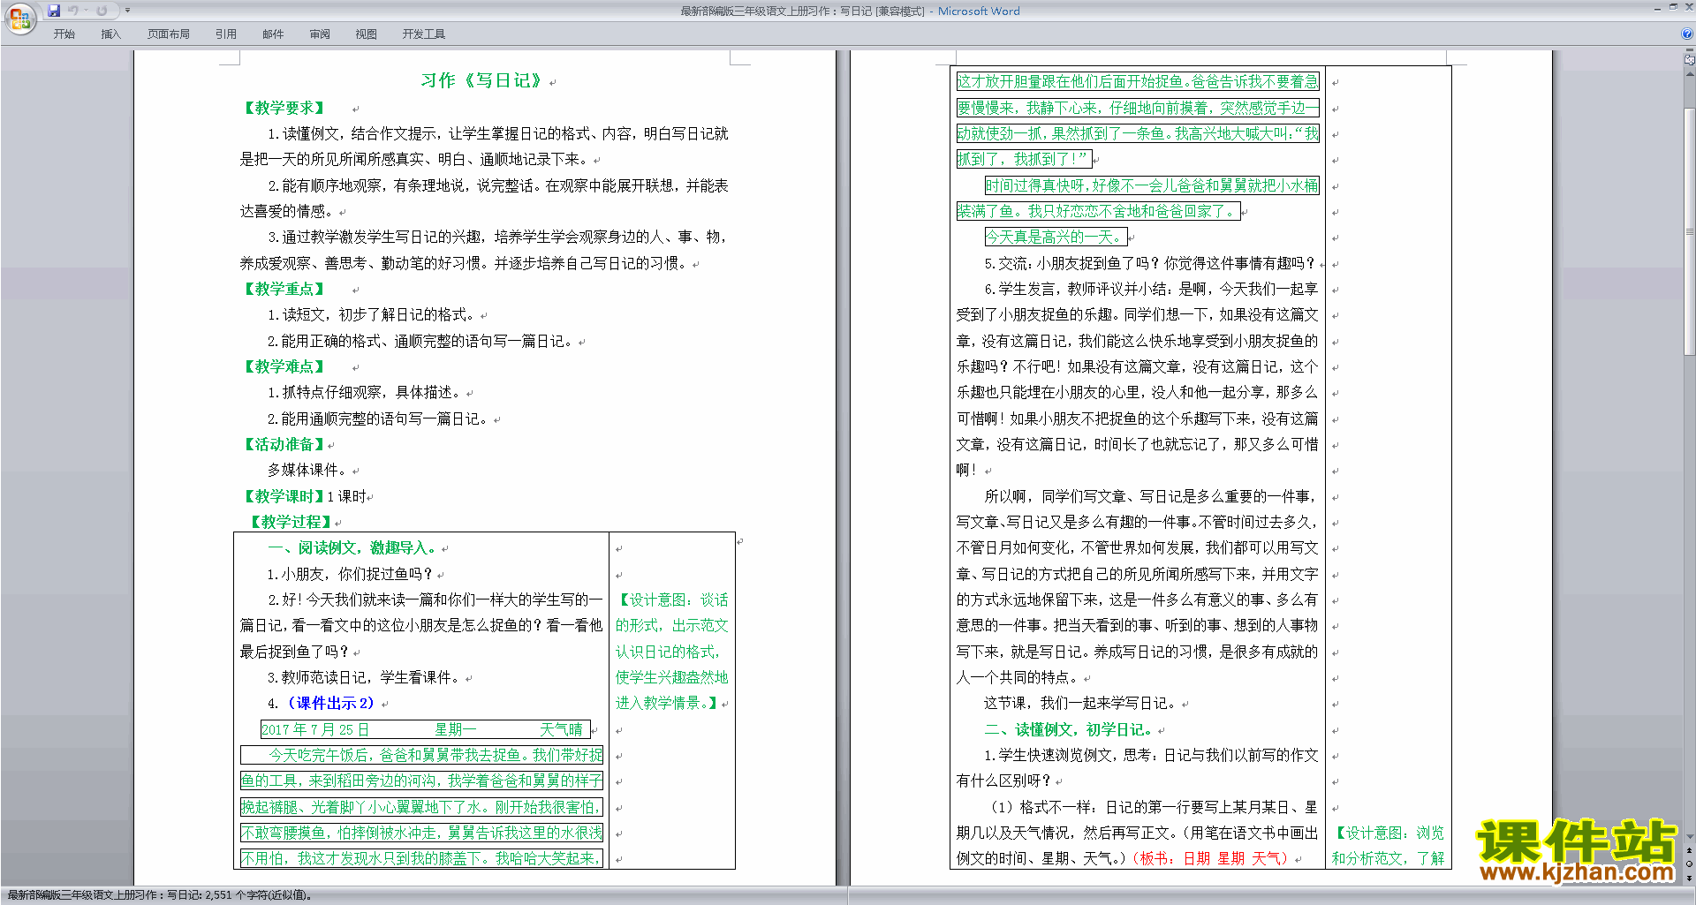Click the heading 【教学难点】
This screenshot has width=1696, height=905.
click(x=284, y=366)
